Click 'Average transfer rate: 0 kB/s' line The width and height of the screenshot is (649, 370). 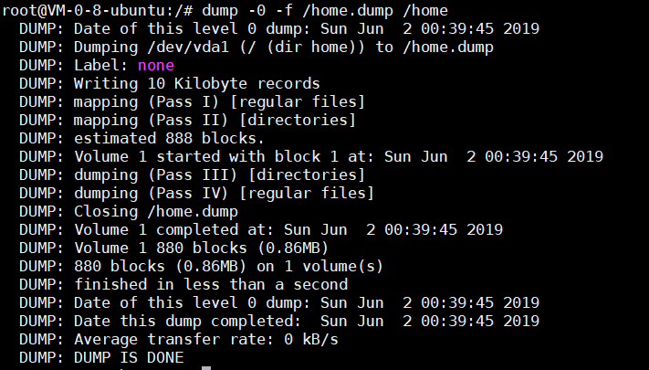tap(179, 339)
